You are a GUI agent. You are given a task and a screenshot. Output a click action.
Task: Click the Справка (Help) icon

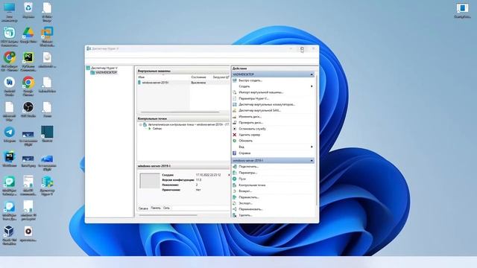235,153
